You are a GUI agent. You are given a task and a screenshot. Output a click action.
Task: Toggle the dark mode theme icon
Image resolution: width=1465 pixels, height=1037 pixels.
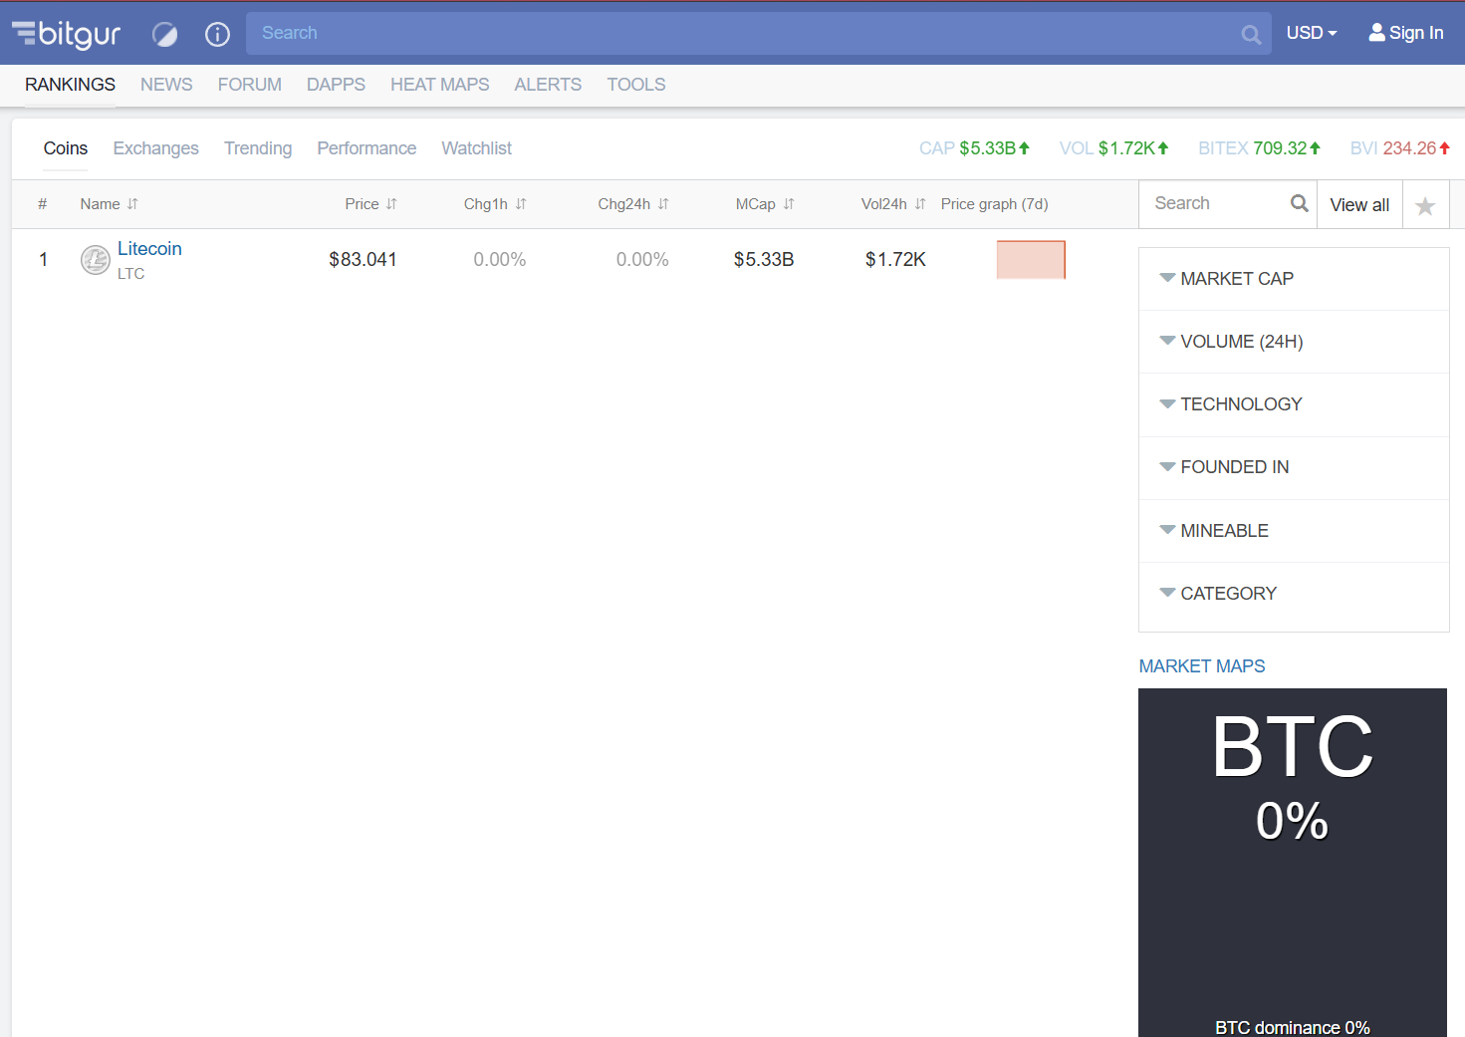click(164, 35)
